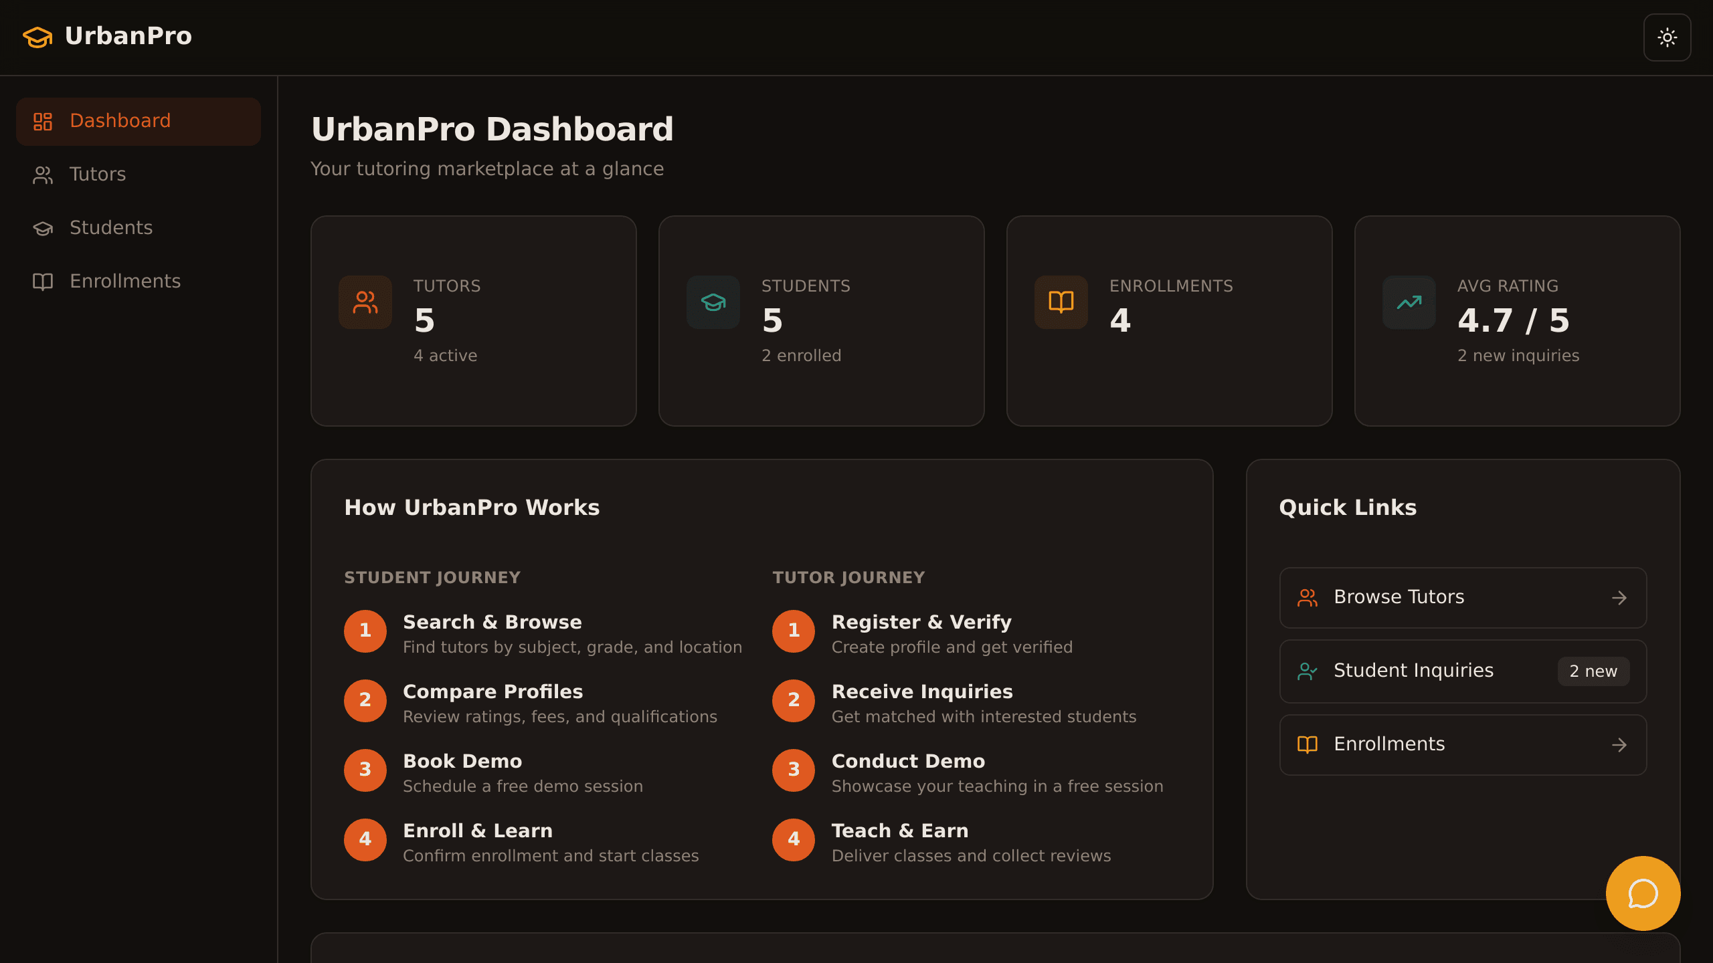Open the Browse Tutors quick link

click(1463, 597)
